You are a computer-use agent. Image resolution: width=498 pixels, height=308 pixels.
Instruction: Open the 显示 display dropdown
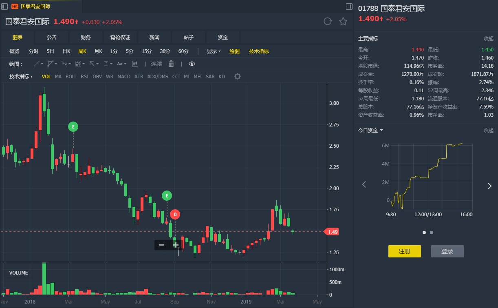click(x=214, y=51)
